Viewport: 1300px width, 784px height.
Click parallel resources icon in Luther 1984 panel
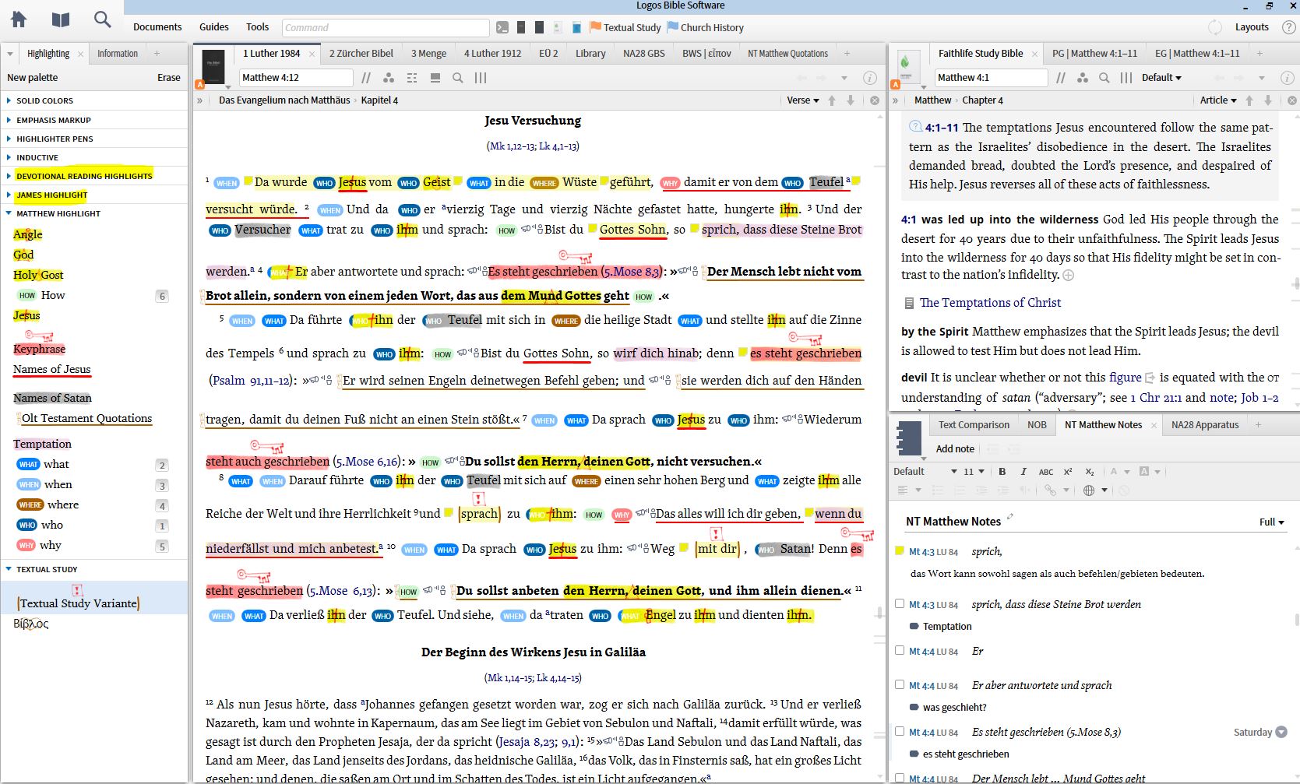(x=366, y=78)
